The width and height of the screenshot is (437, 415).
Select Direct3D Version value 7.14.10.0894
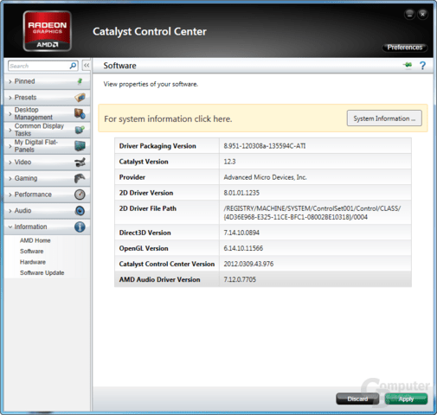[241, 233]
